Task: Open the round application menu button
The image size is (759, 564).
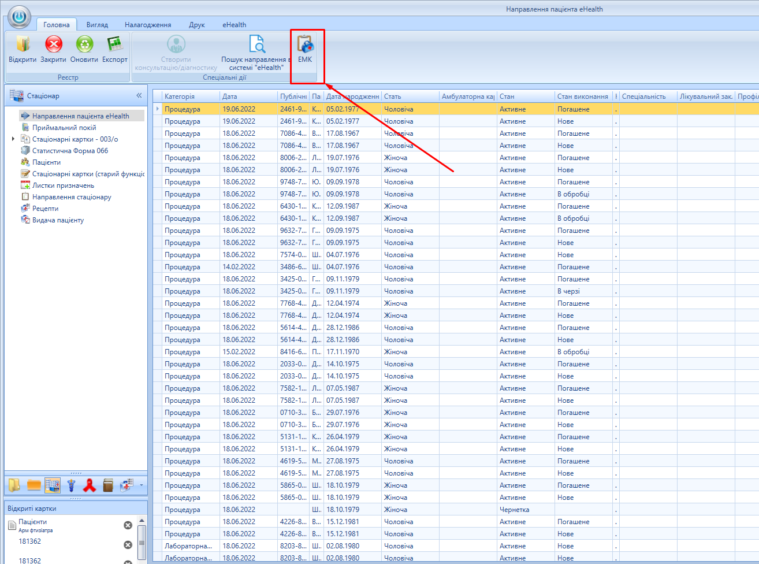Action: point(20,17)
